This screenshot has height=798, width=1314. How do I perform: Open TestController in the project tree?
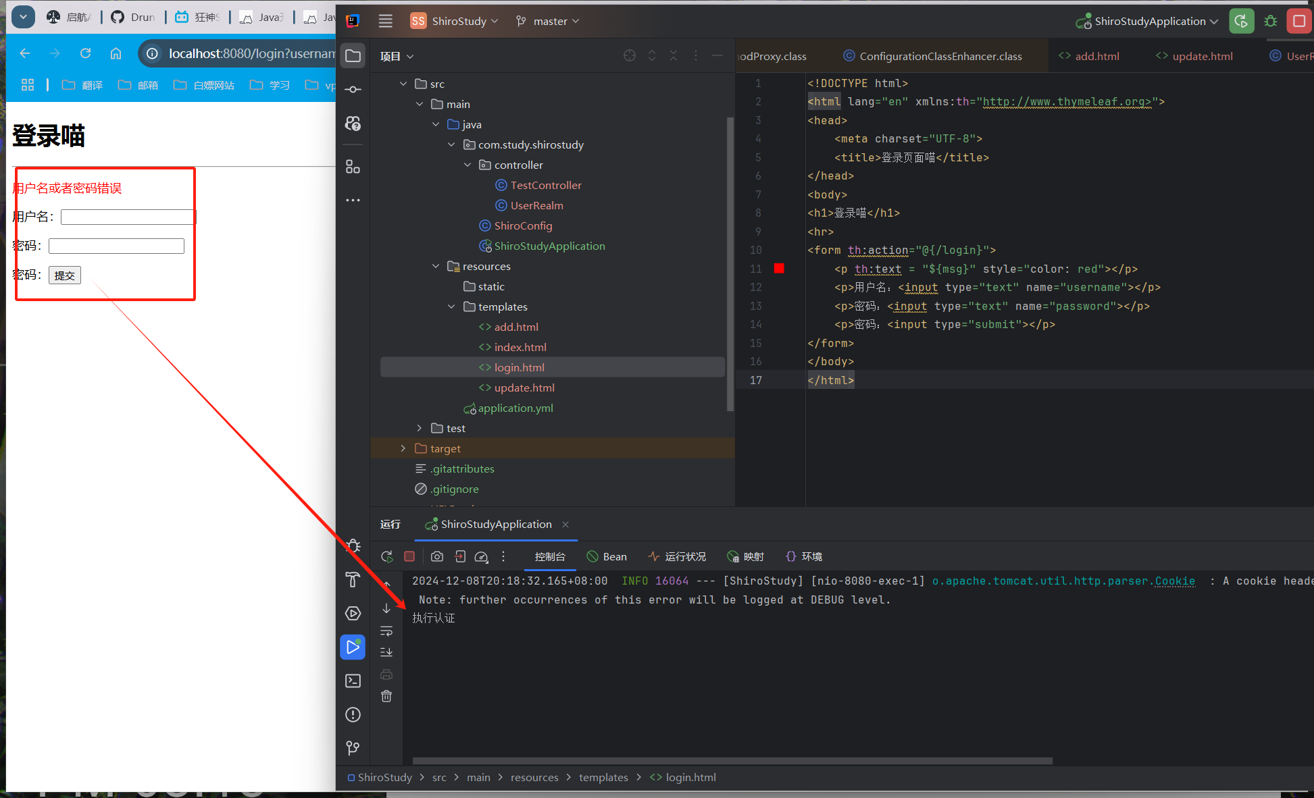tap(546, 185)
